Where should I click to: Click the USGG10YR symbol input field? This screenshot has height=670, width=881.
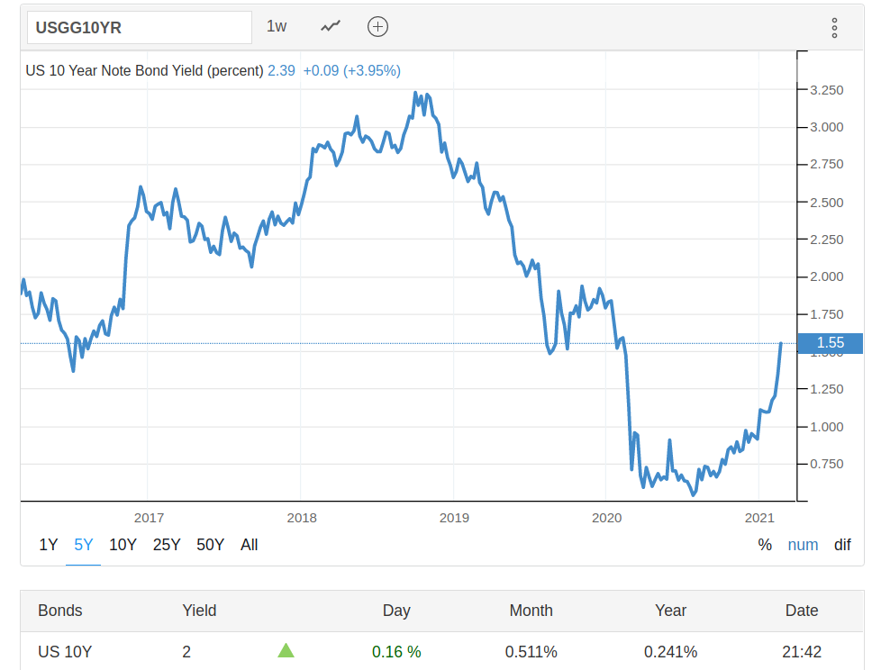click(x=139, y=27)
